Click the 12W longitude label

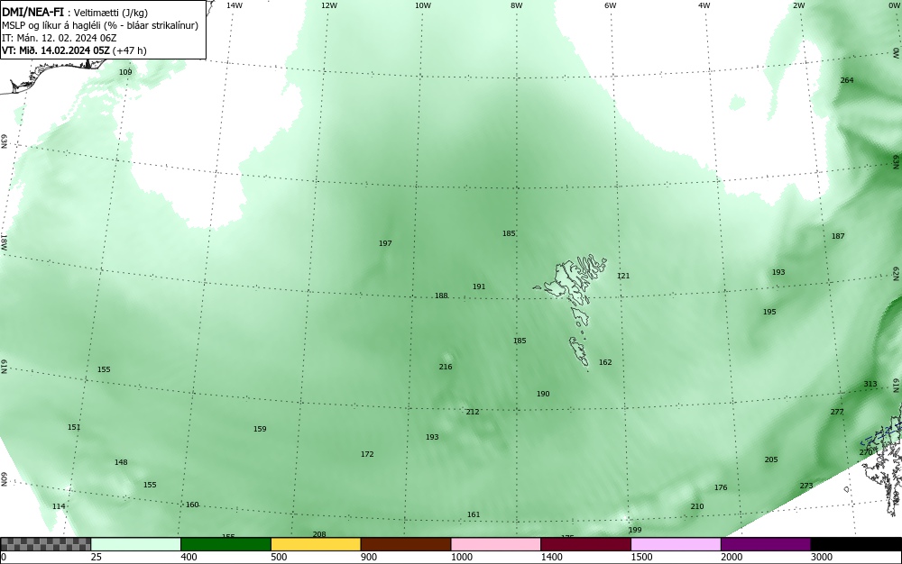click(328, 5)
